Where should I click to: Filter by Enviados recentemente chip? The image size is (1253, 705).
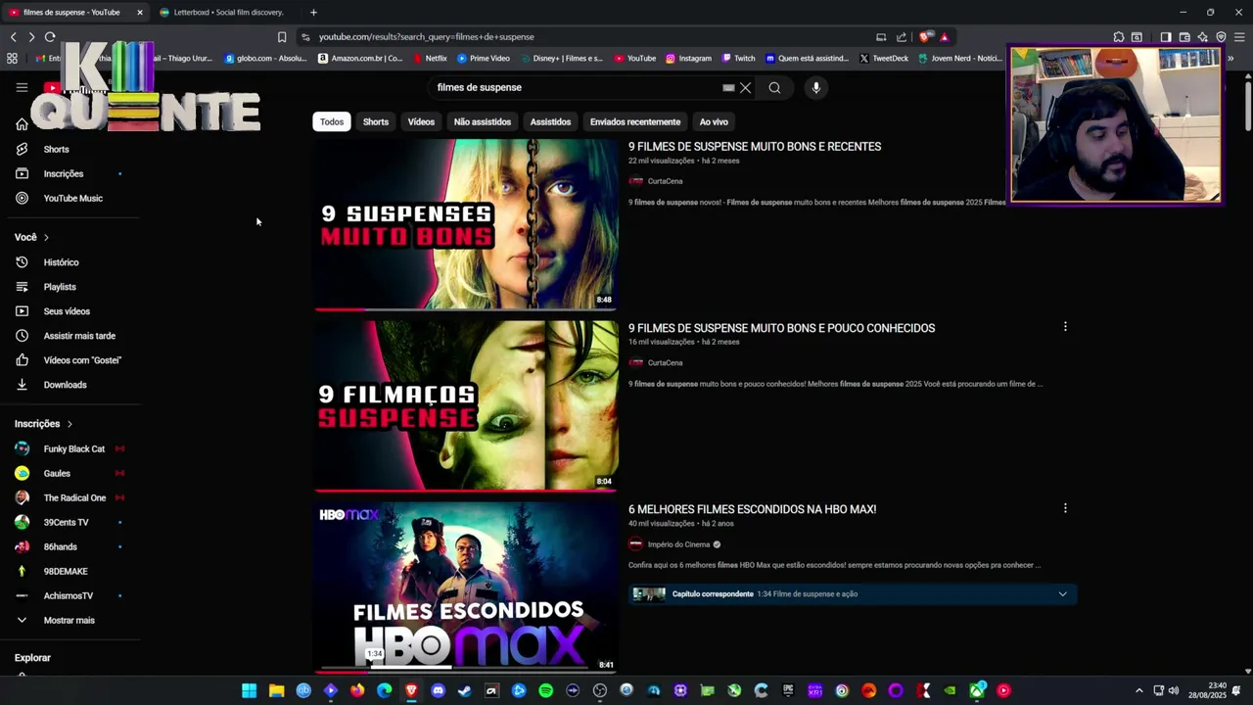[x=635, y=121]
